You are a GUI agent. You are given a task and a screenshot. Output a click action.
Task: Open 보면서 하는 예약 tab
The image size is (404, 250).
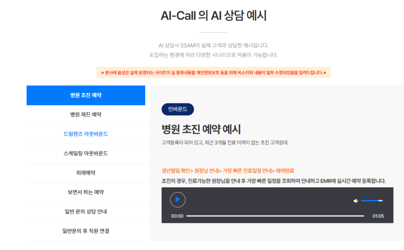coord(86,193)
